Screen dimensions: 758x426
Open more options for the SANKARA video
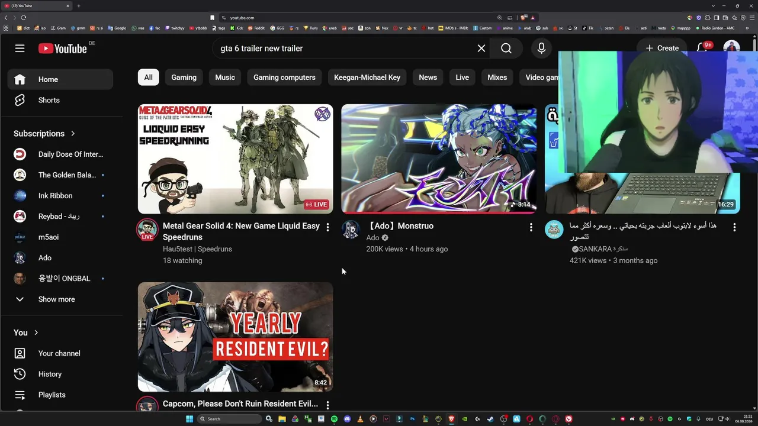point(734,227)
